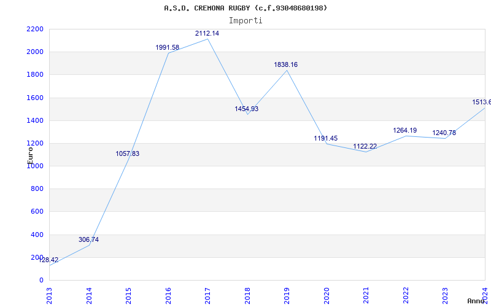Click the Anno x-axis label
This screenshot has width=491, height=307.
(x=476, y=301)
